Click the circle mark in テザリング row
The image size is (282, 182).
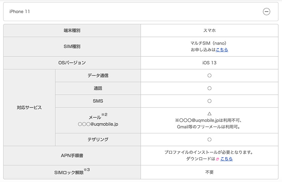click(209, 140)
